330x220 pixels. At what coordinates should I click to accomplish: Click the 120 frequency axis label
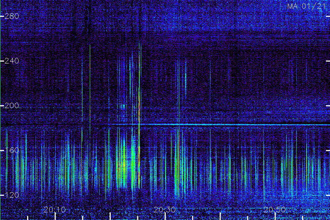click(12, 195)
